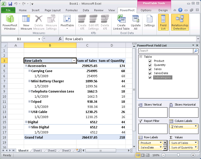Collapse the Accessories group

[26, 66]
